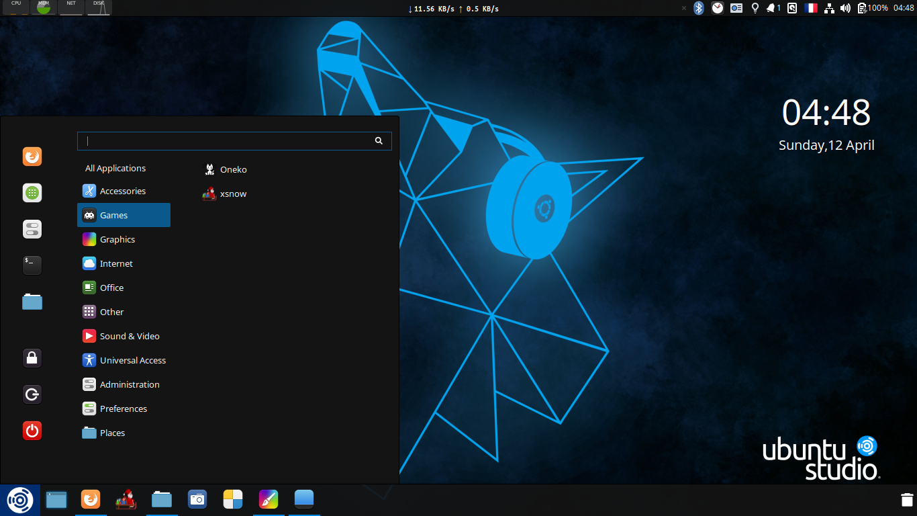This screenshot has width=917, height=516.
Task: Focus the menu search field
Action: (234, 140)
